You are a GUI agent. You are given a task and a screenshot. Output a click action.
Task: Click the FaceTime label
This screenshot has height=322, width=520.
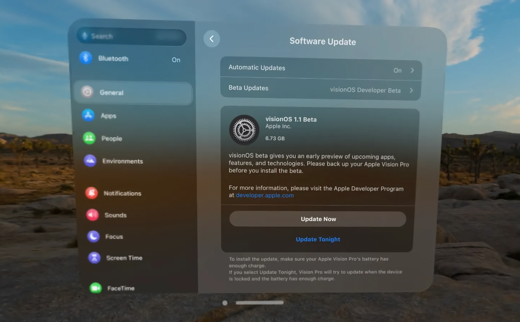[121, 288]
